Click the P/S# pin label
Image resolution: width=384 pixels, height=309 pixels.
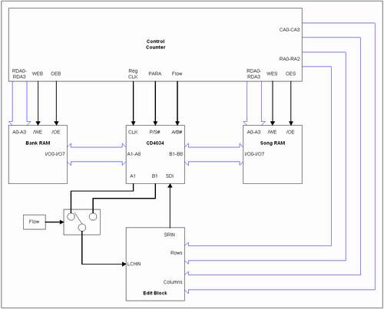[x=155, y=132]
